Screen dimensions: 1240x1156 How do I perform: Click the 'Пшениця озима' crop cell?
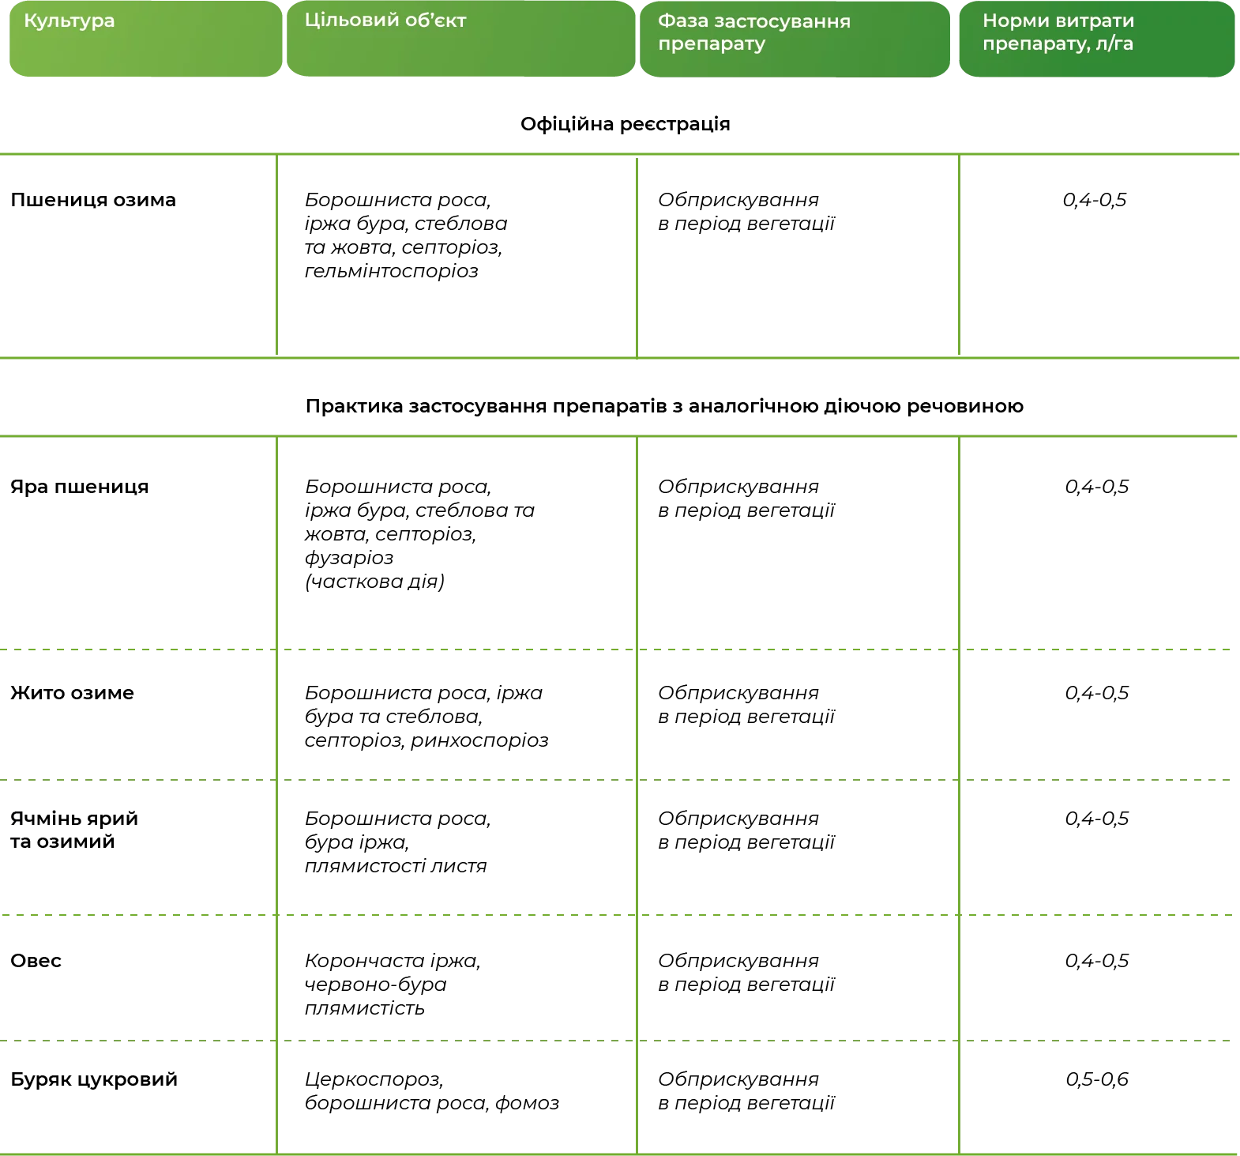click(x=93, y=200)
